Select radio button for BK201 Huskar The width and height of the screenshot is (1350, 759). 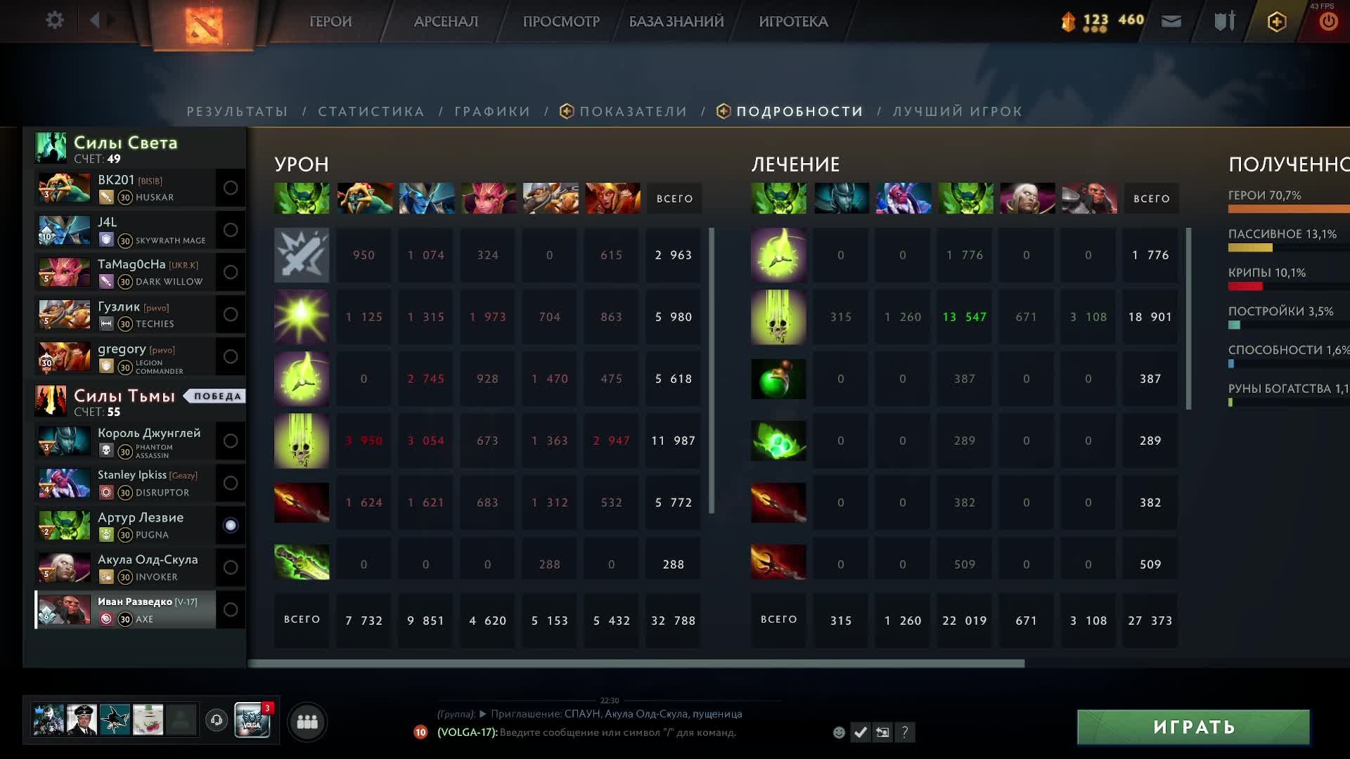231,188
